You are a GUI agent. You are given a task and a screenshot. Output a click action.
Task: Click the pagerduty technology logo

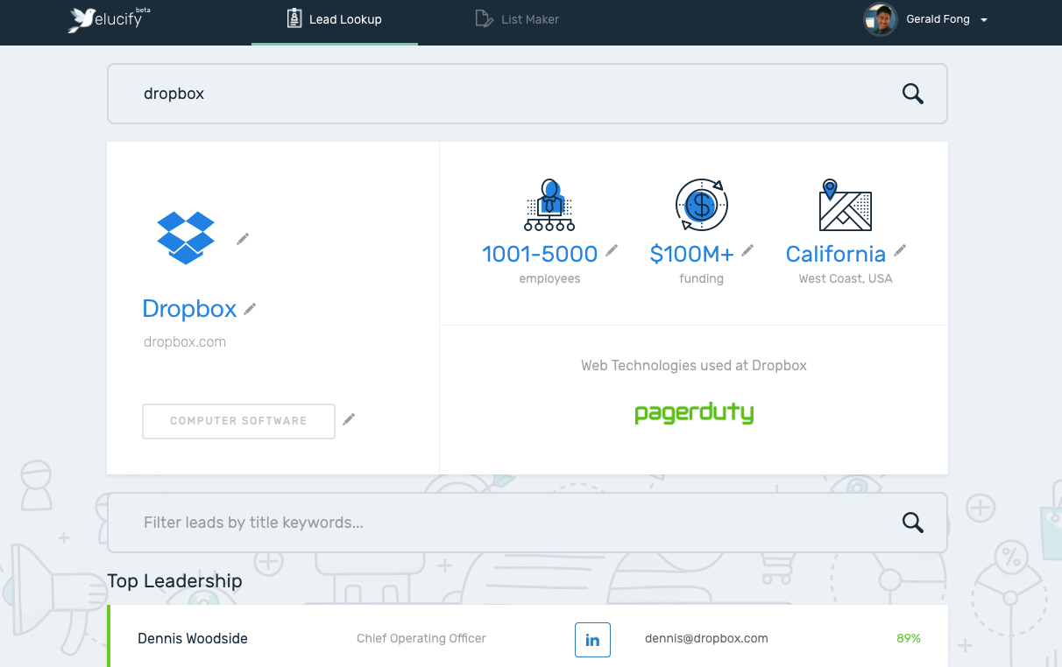[x=694, y=413]
